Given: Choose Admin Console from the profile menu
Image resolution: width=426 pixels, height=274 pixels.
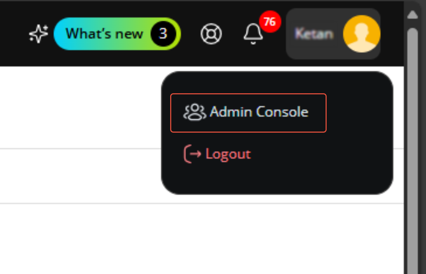Looking at the screenshot, I should 248,113.
